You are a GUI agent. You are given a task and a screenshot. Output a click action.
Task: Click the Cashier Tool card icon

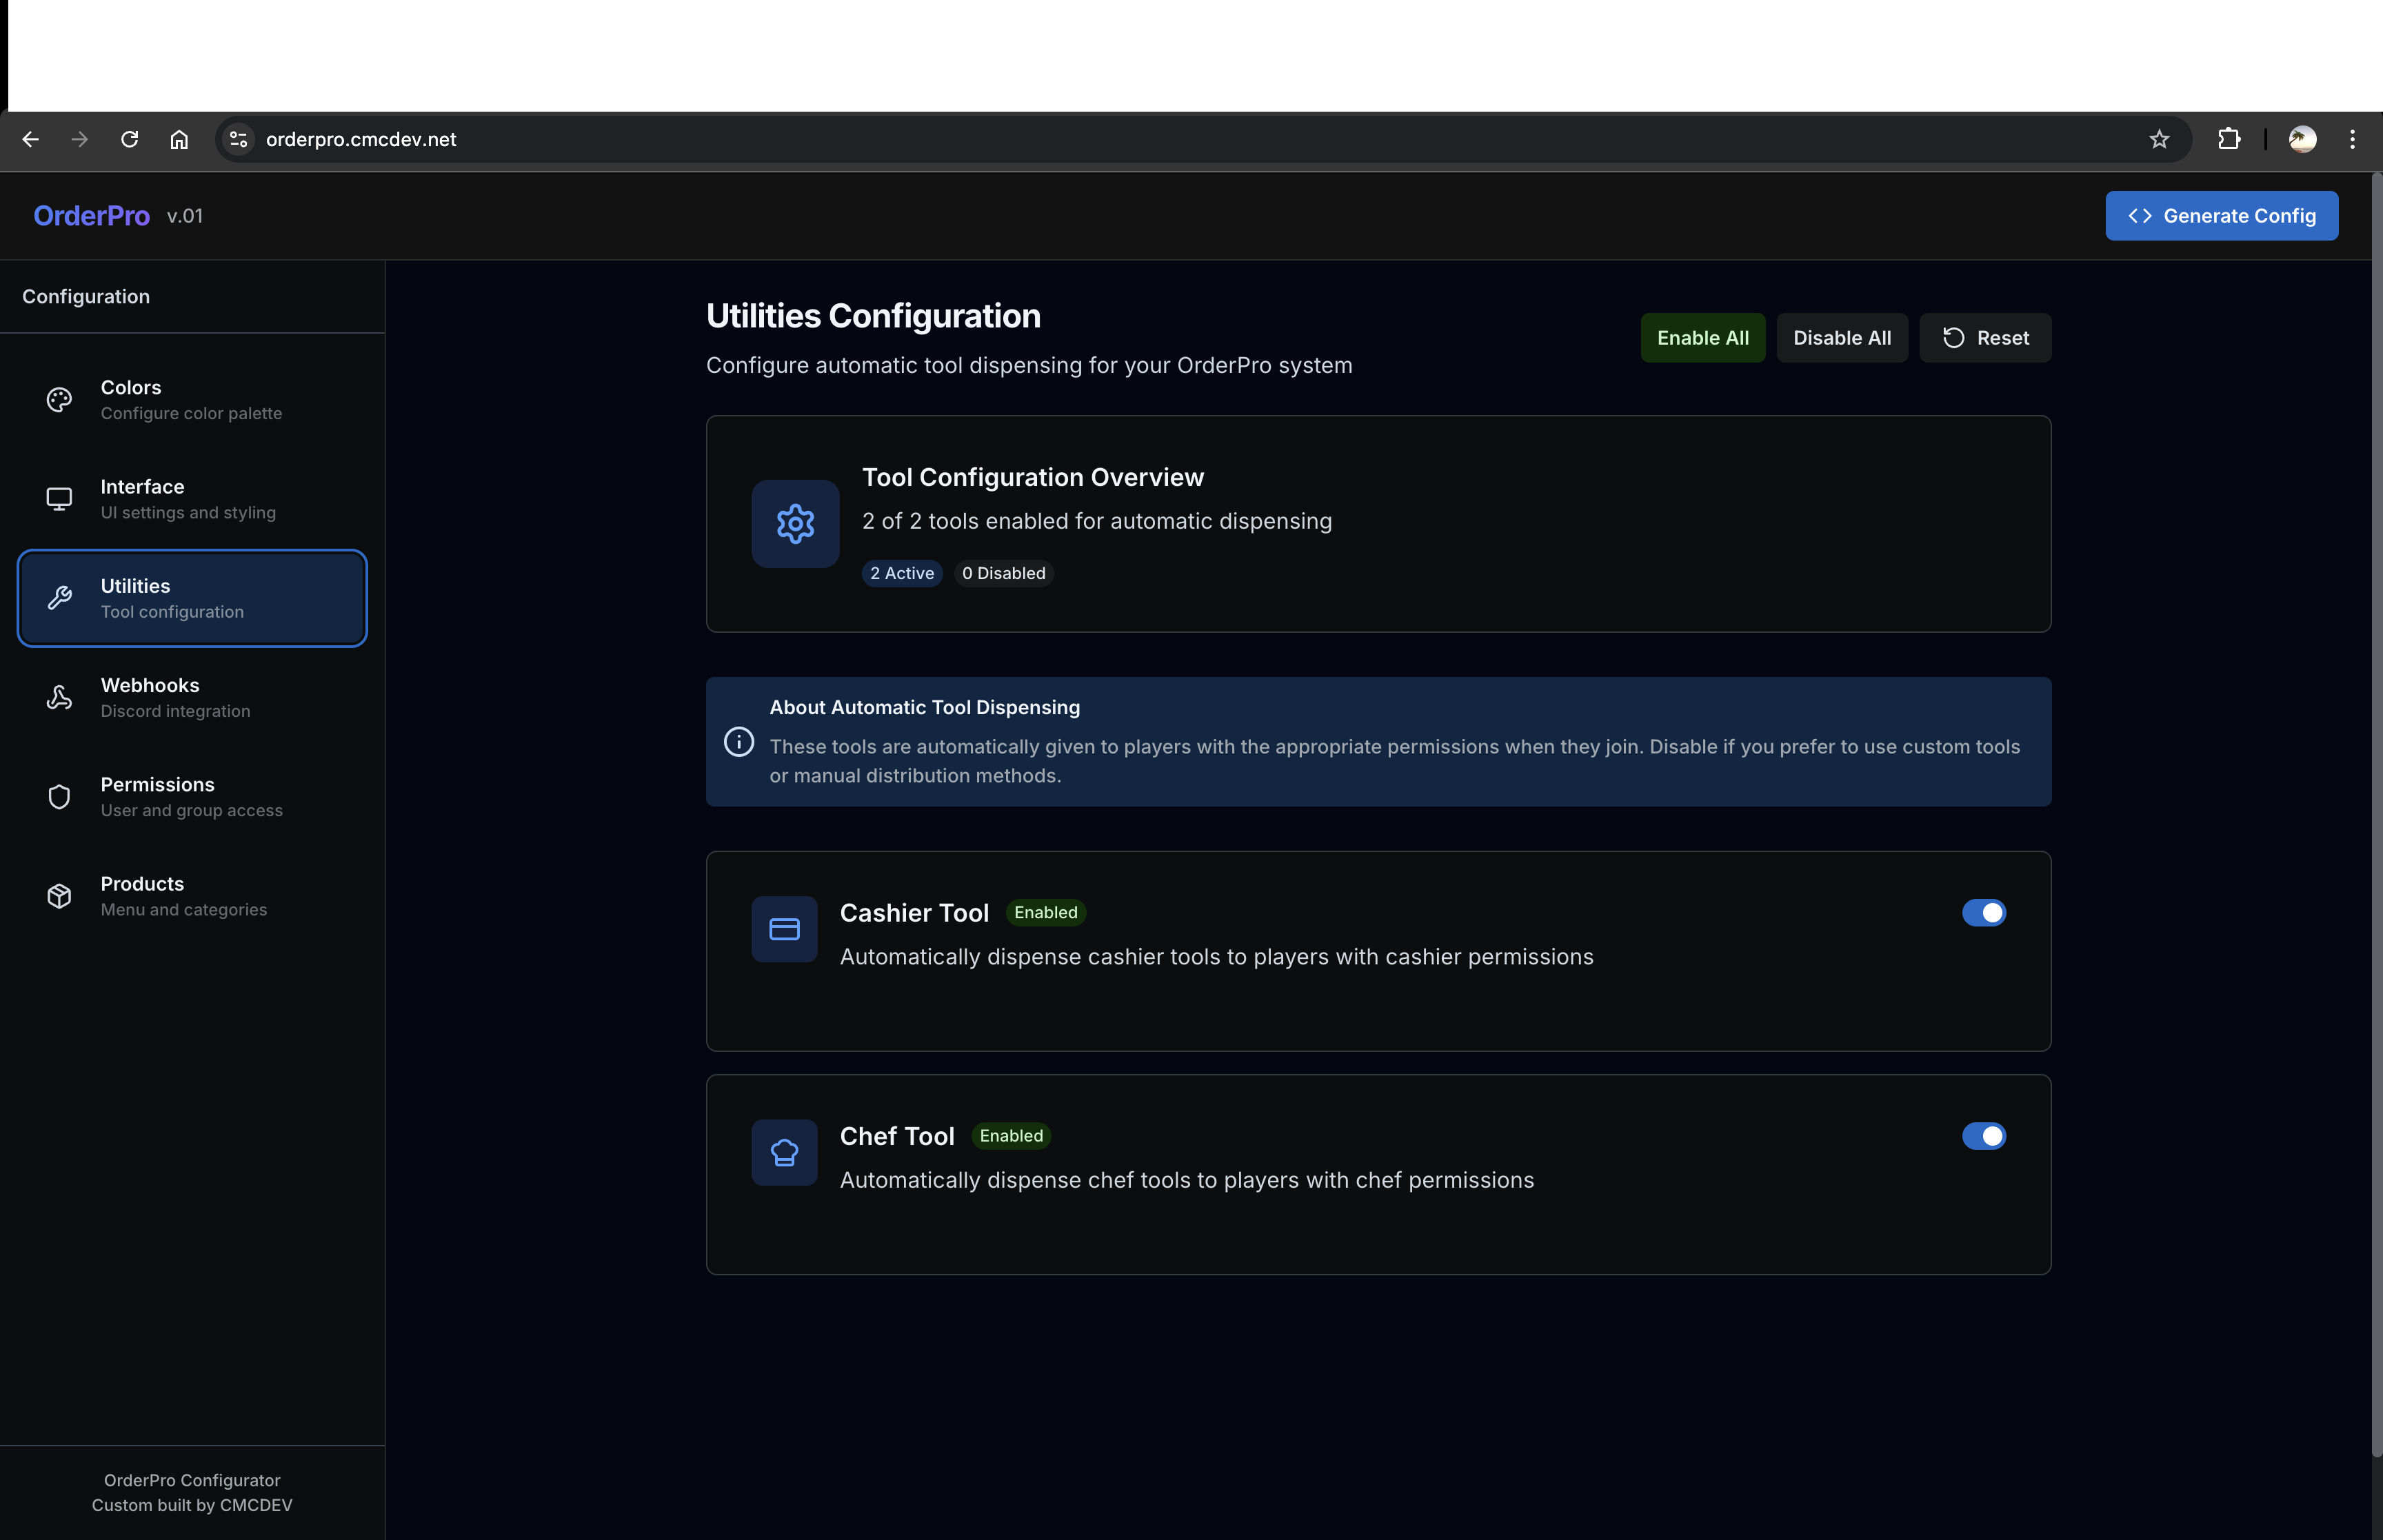point(784,929)
